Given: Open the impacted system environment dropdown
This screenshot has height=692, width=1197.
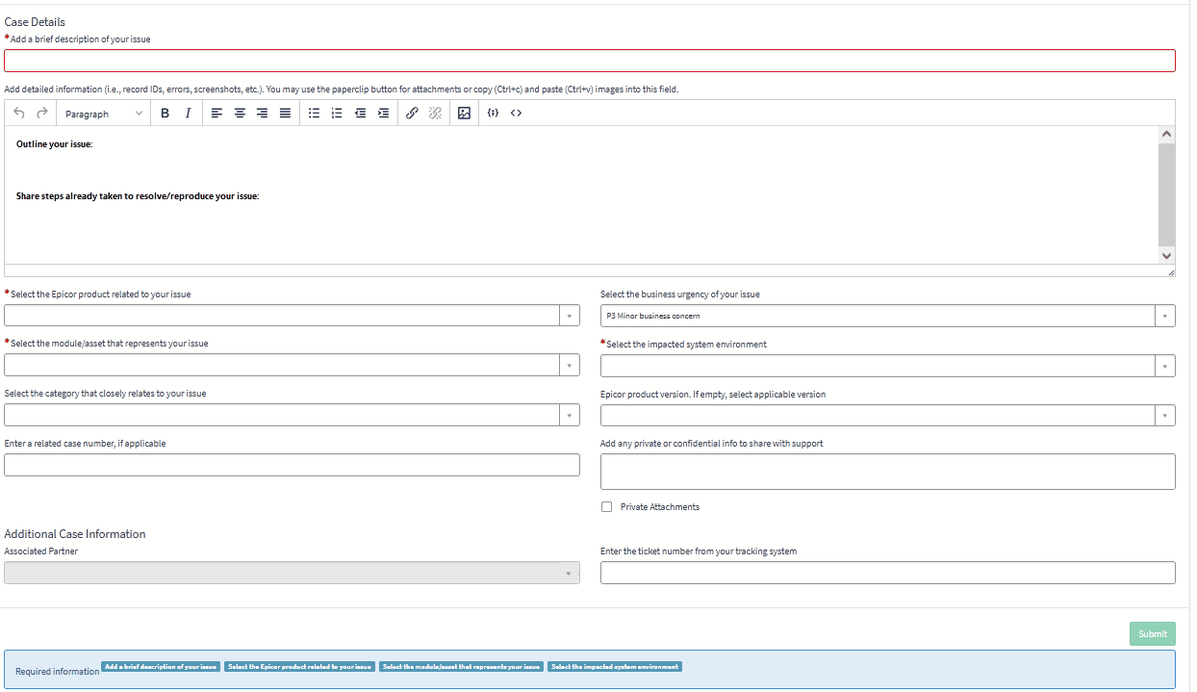Looking at the screenshot, I should pyautogui.click(x=887, y=366).
